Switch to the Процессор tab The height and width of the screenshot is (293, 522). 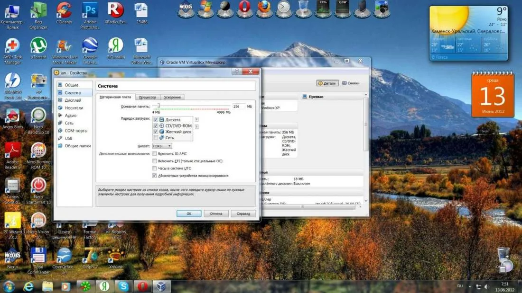click(x=147, y=97)
